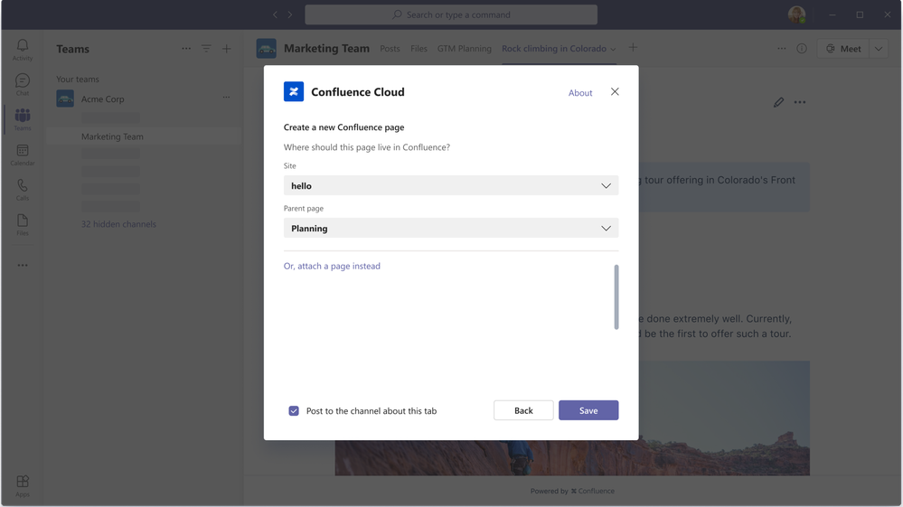
Task: Click the dialog vertical scrollbar
Action: click(x=616, y=297)
